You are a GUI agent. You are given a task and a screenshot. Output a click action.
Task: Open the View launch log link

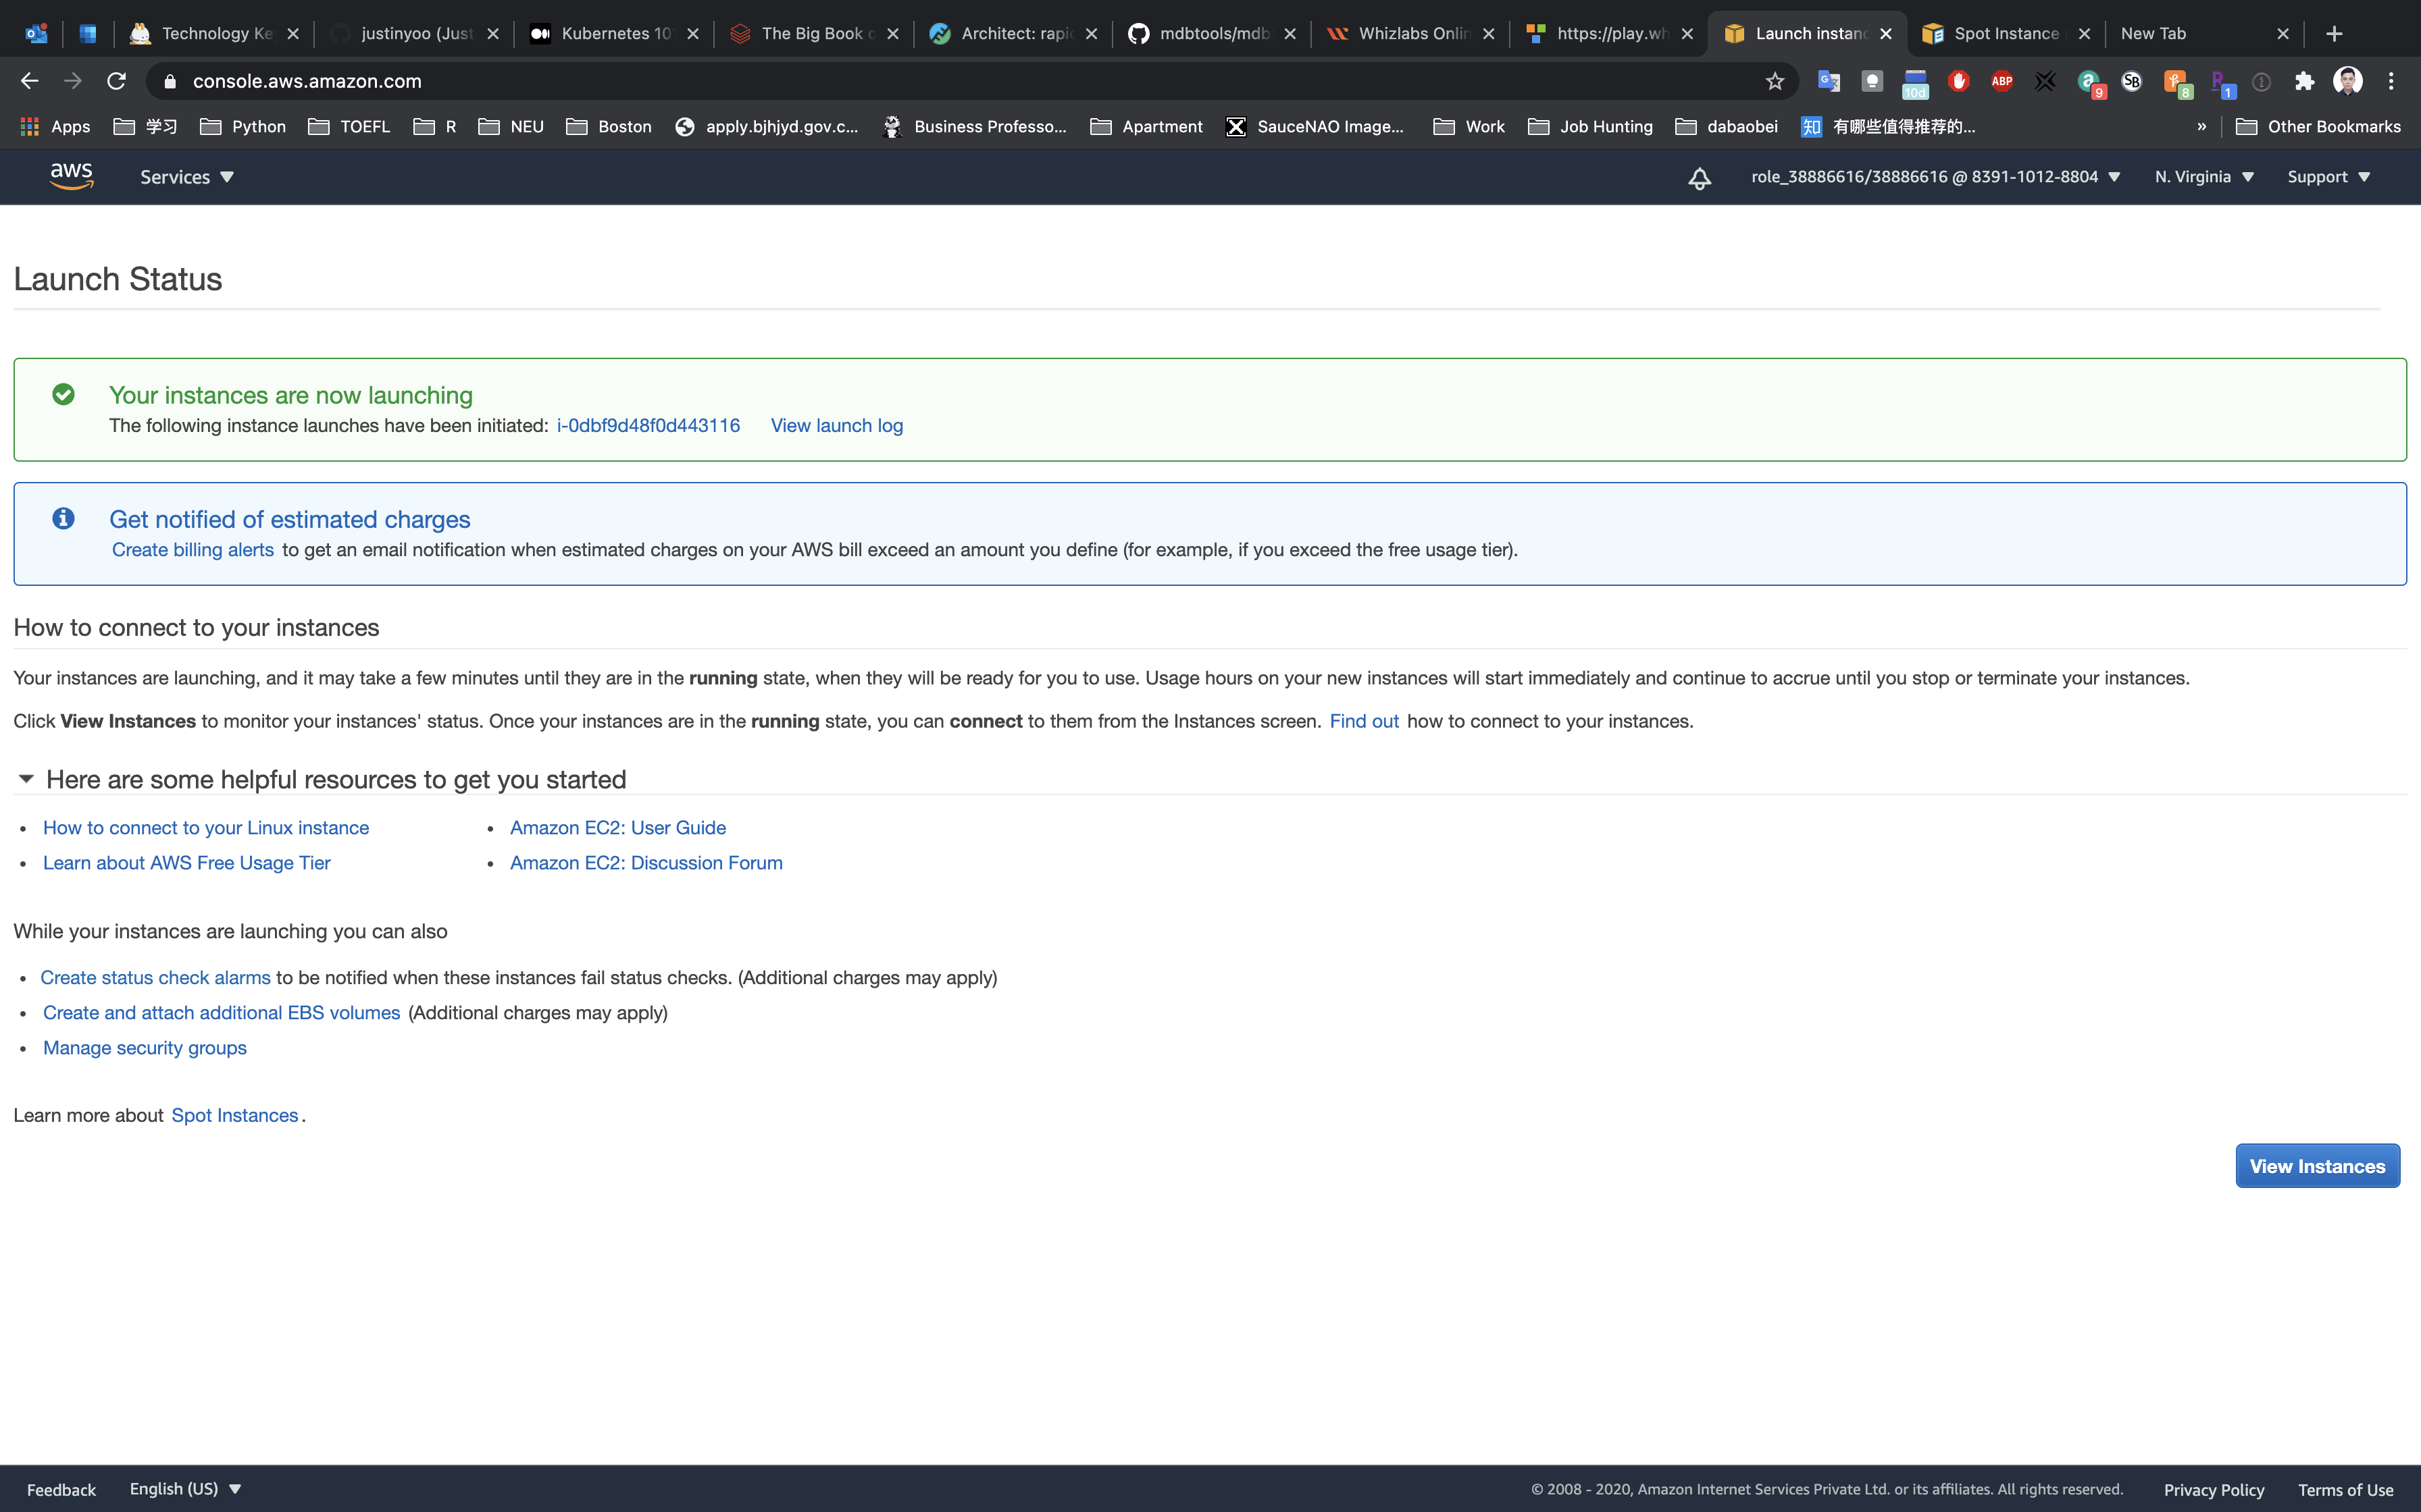pyautogui.click(x=836, y=425)
